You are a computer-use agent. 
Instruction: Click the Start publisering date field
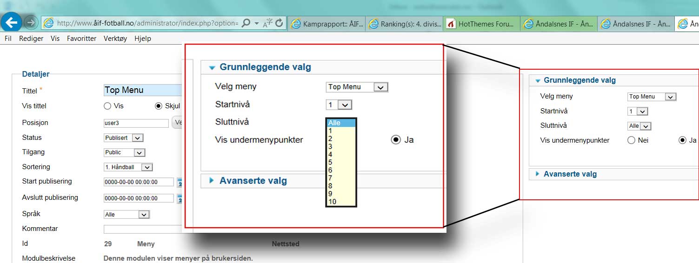point(139,182)
